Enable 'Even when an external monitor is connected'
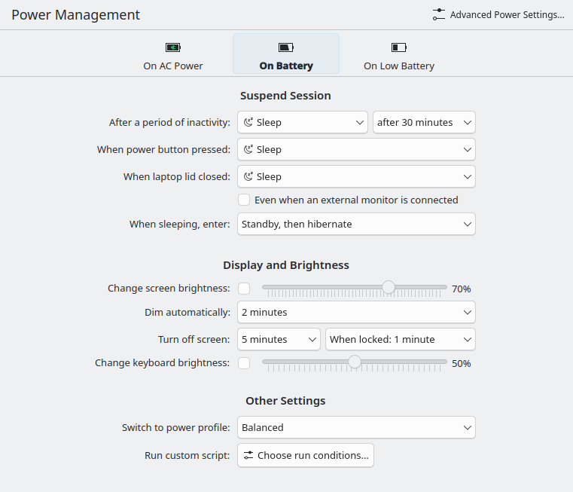Image resolution: width=573 pixels, height=492 pixels. 244,200
